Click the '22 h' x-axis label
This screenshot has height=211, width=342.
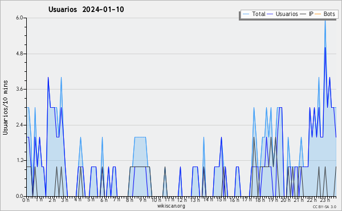[x=312, y=200]
